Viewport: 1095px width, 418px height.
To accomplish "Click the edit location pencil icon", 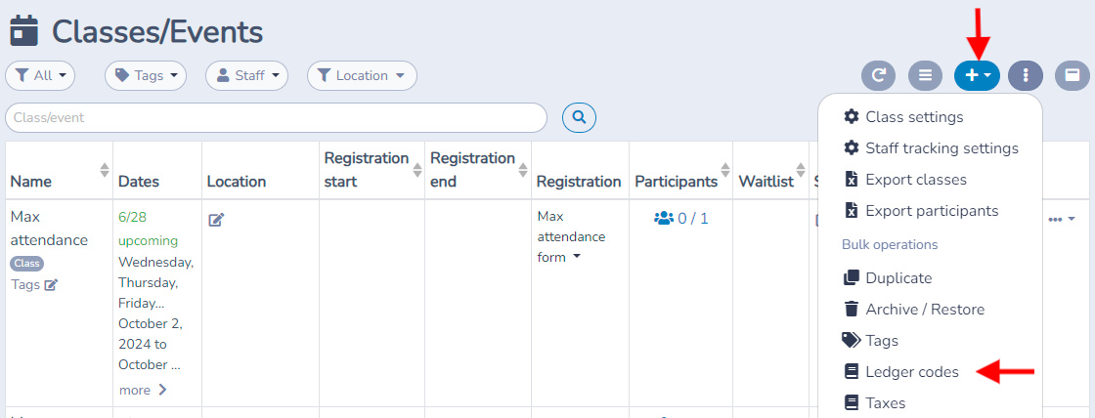I will pyautogui.click(x=216, y=220).
